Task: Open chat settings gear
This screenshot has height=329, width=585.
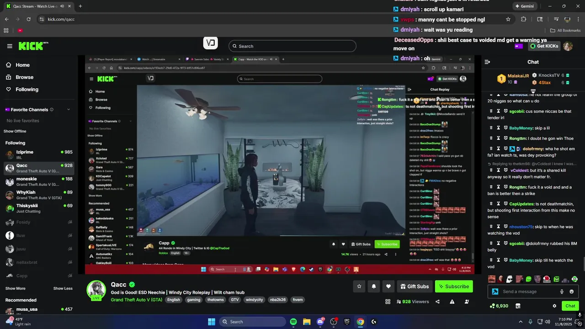Action: coord(554,306)
